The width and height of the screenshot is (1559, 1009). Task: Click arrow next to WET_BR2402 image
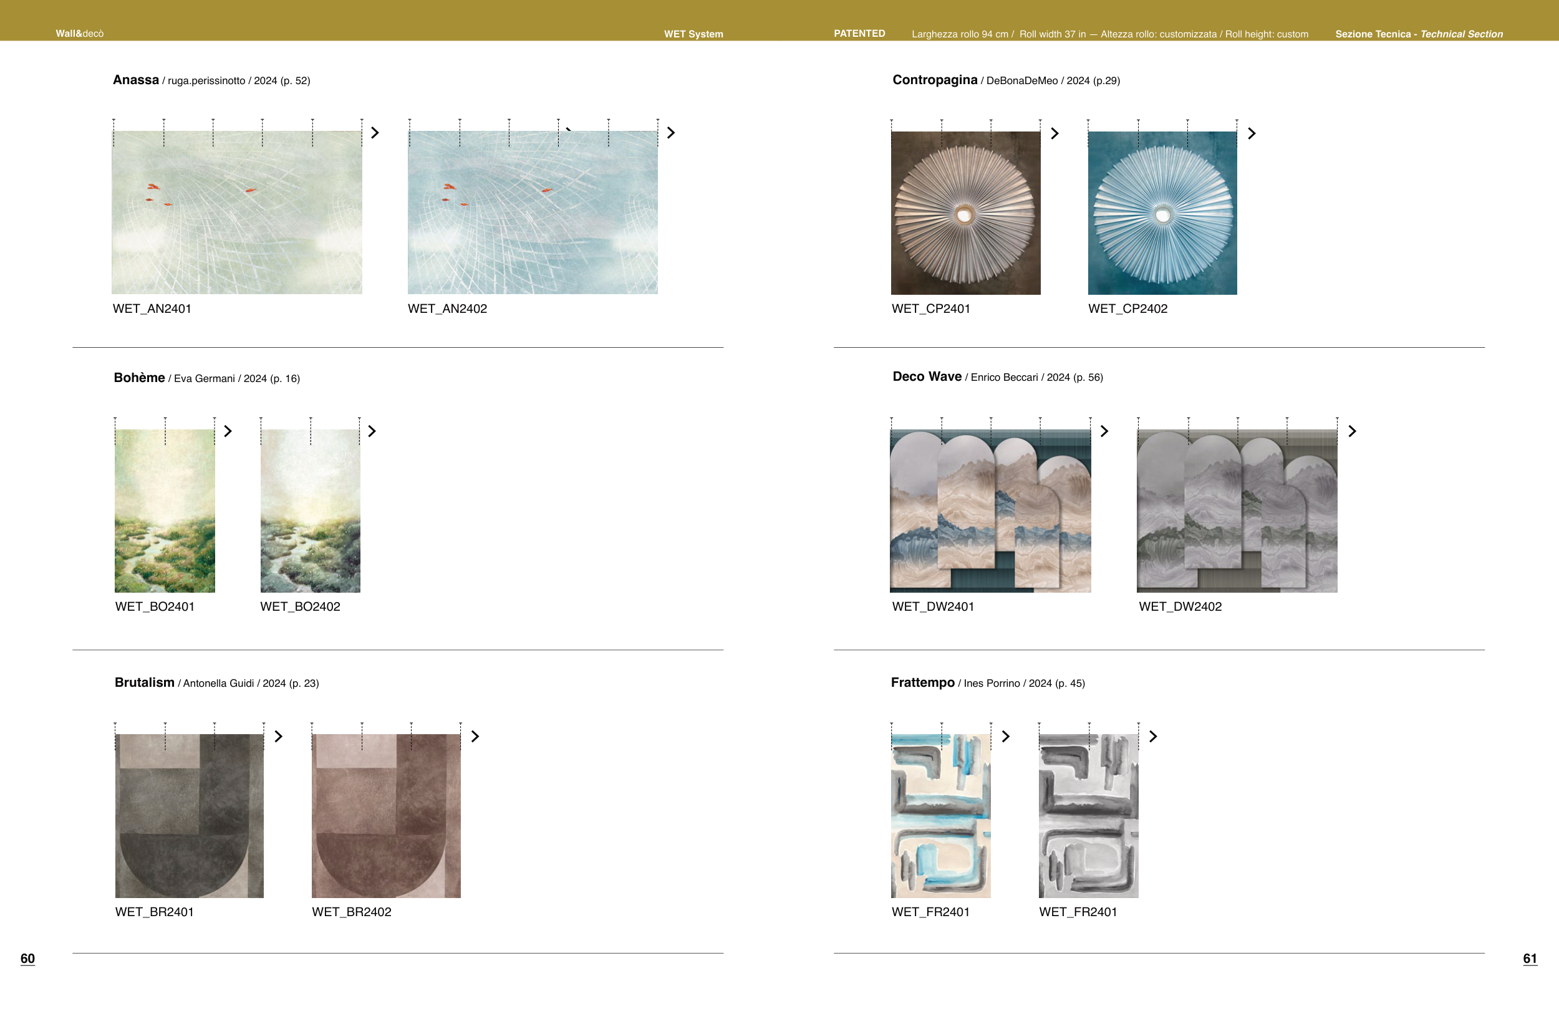pos(476,737)
